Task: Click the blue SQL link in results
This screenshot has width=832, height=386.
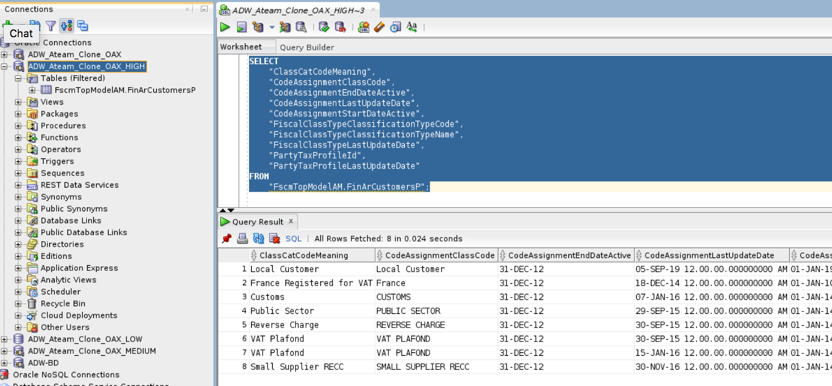Action: pyautogui.click(x=293, y=239)
